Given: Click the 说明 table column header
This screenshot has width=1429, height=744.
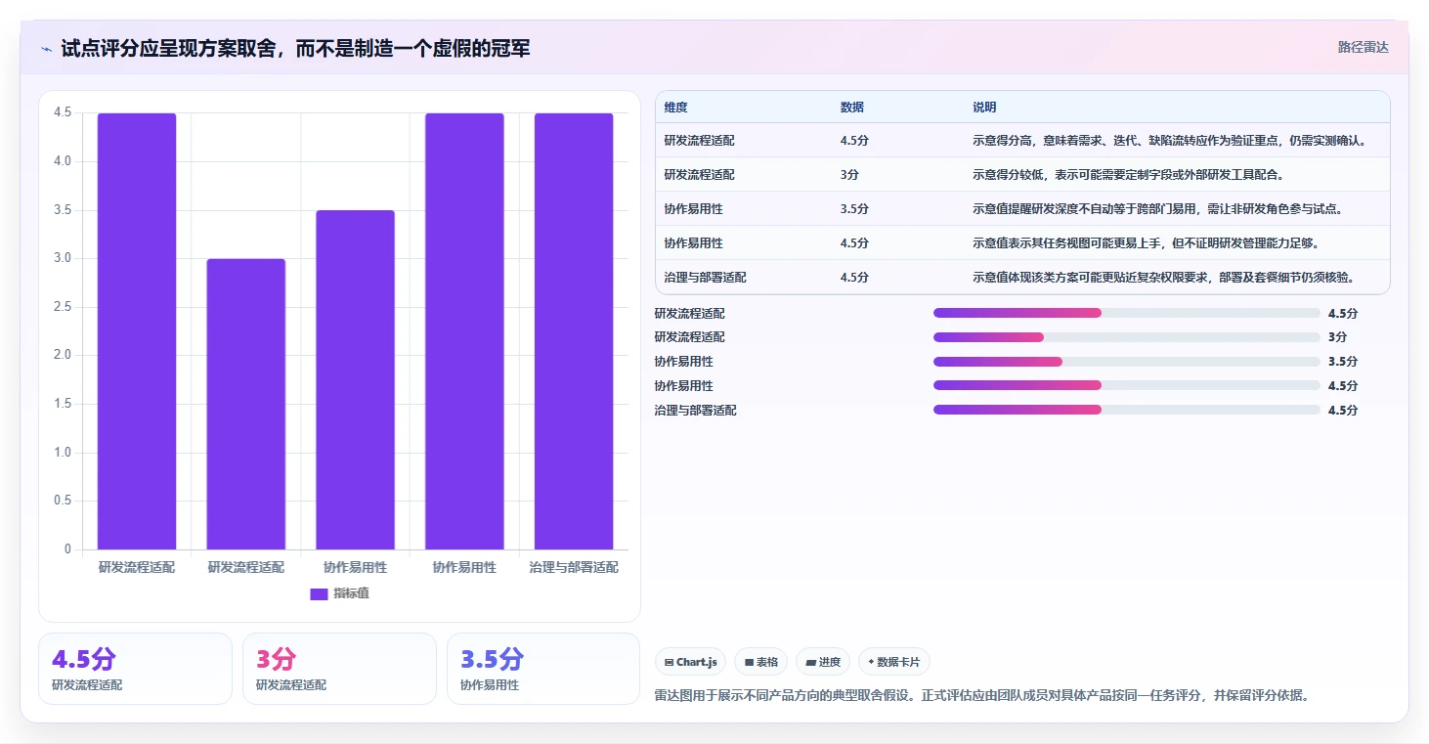Looking at the screenshot, I should point(984,108).
